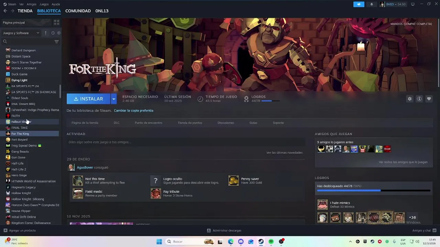Open the Soporte tab

278,122
